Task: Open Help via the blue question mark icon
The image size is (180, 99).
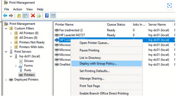Action: 47,15
